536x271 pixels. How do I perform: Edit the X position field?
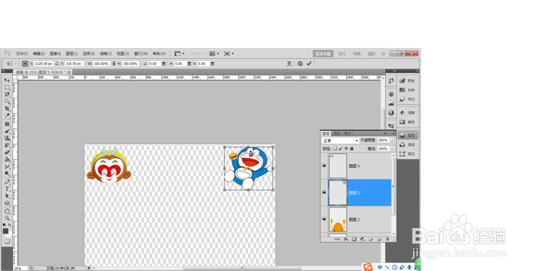[x=43, y=64]
